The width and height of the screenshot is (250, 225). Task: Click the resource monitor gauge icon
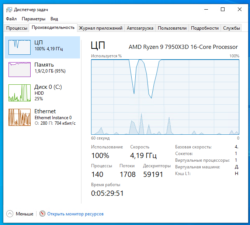42,214
